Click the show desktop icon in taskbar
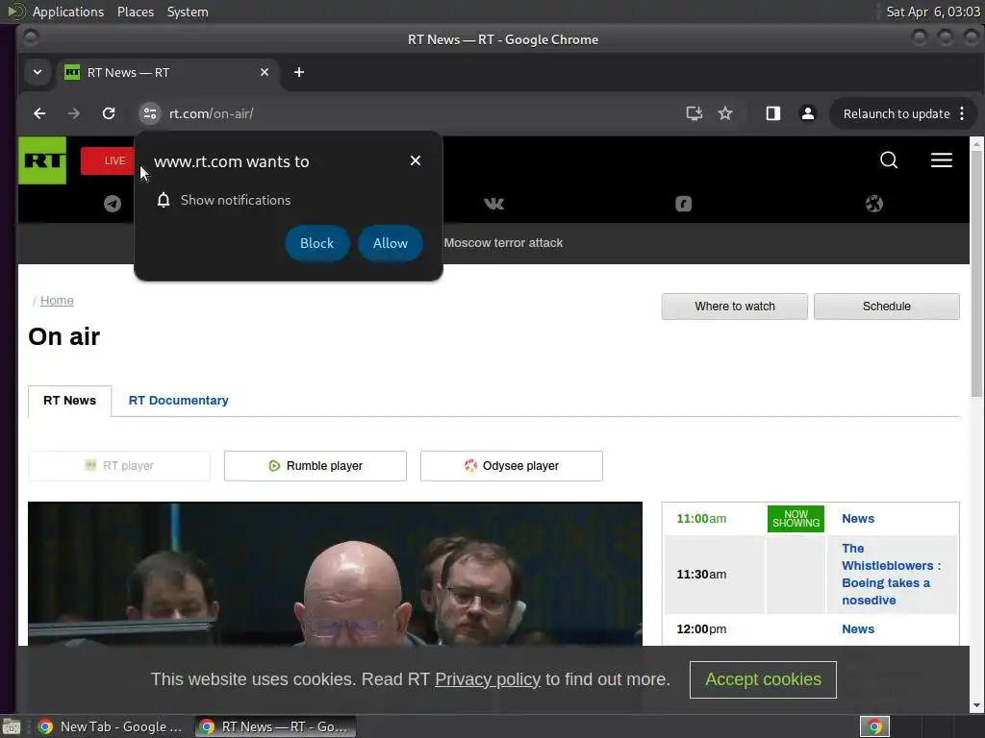The height and width of the screenshot is (738, 985). (x=12, y=726)
